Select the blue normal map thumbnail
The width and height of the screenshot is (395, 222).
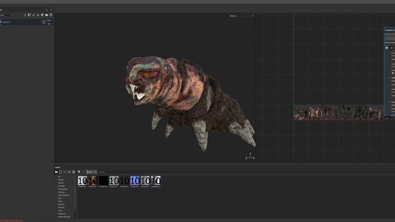135,181
